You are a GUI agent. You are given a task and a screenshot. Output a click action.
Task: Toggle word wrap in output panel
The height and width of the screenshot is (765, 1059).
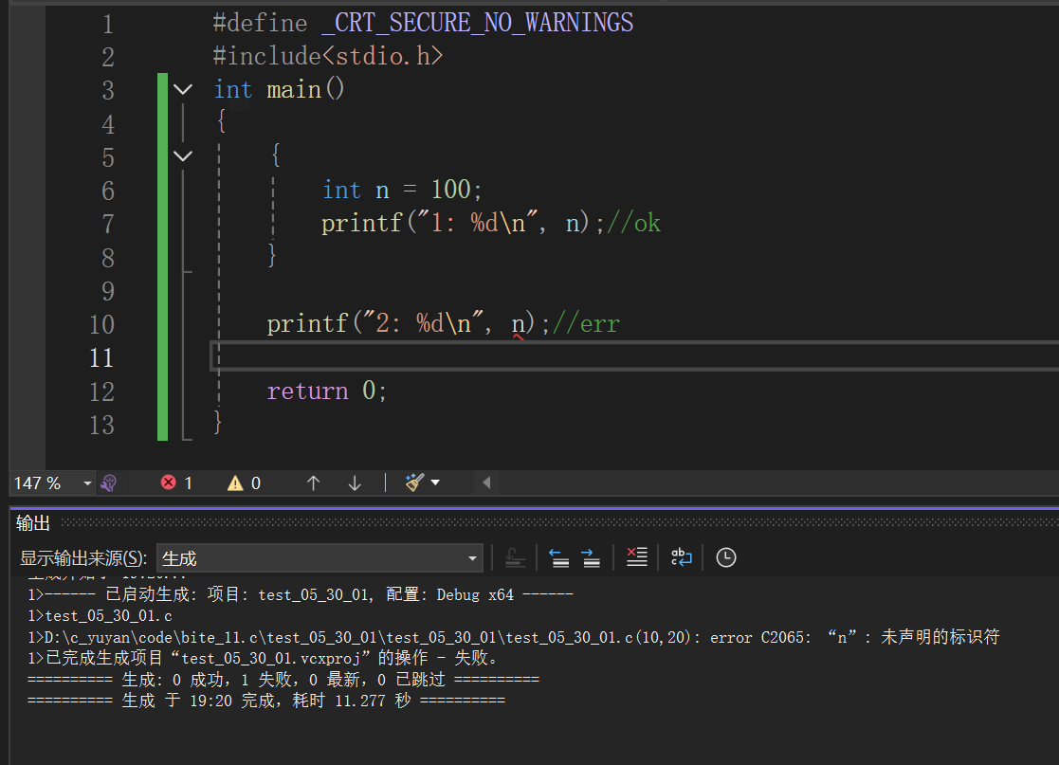tap(681, 557)
